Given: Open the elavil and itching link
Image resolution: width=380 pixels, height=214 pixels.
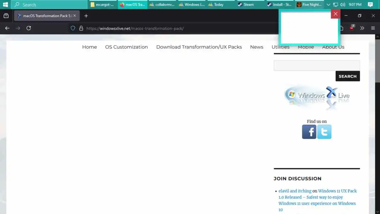Looking at the screenshot, I should (295, 191).
